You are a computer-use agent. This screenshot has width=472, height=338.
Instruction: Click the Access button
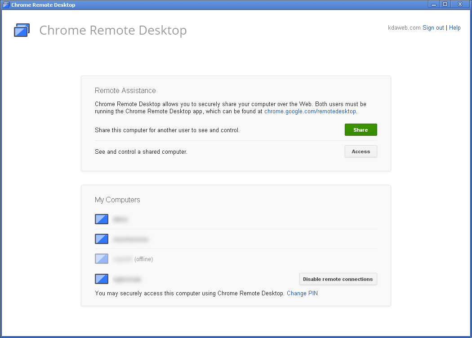point(361,151)
